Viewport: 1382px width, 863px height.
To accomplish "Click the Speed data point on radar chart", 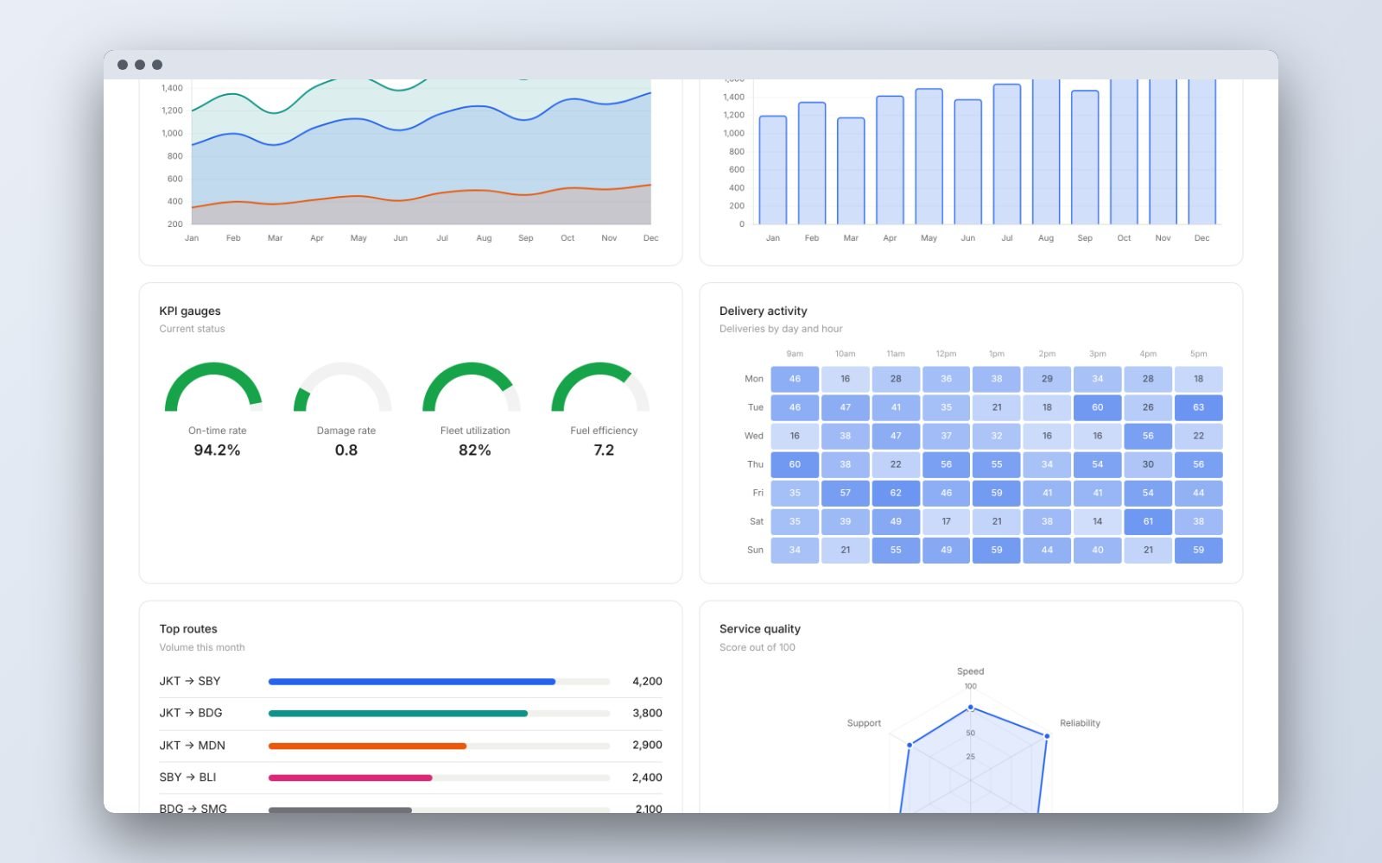I will coord(970,708).
